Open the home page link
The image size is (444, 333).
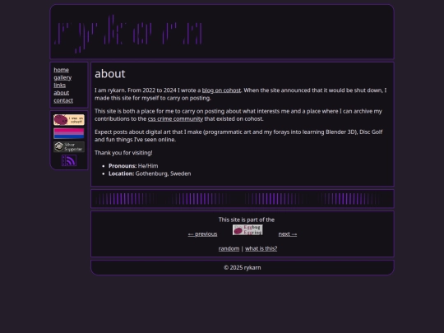tap(61, 70)
